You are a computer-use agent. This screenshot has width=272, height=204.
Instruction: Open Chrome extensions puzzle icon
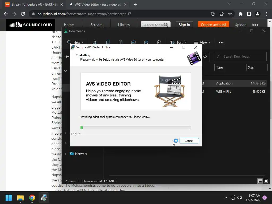[x=241, y=14]
